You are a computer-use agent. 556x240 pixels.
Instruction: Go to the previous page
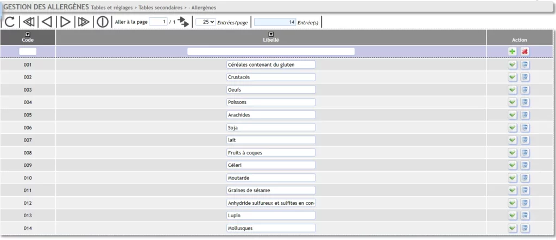47,22
